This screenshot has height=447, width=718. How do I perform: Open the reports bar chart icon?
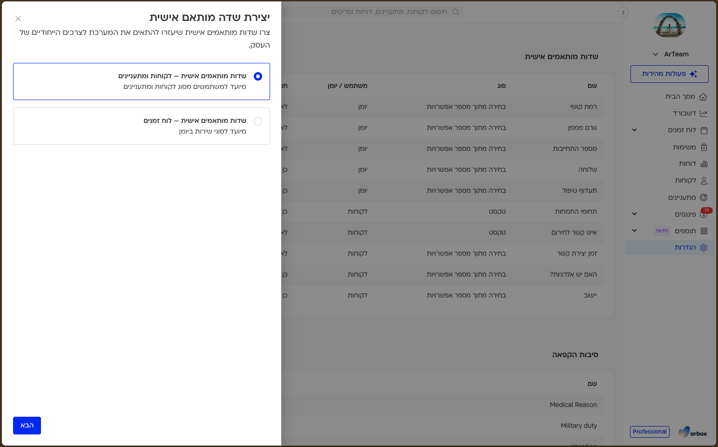pos(704,164)
